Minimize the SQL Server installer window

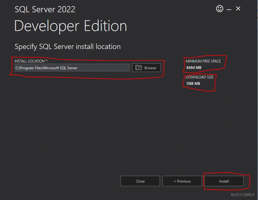coord(229,9)
